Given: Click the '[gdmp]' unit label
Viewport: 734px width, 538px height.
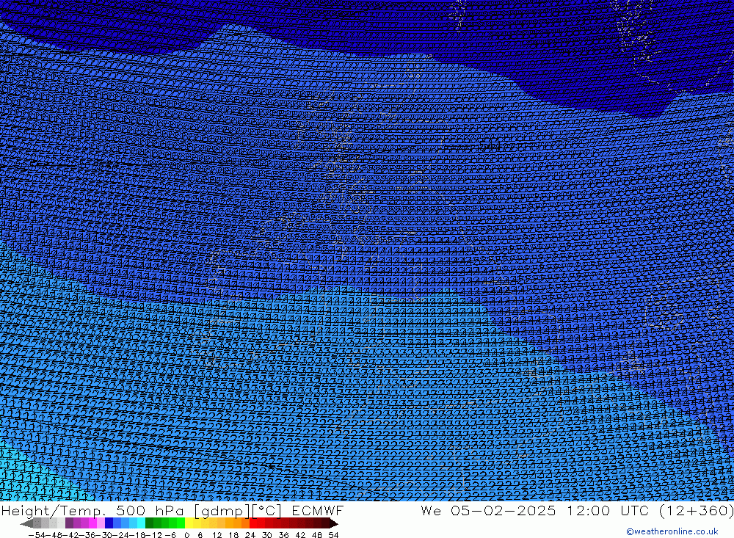Looking at the screenshot, I should pos(222,510).
